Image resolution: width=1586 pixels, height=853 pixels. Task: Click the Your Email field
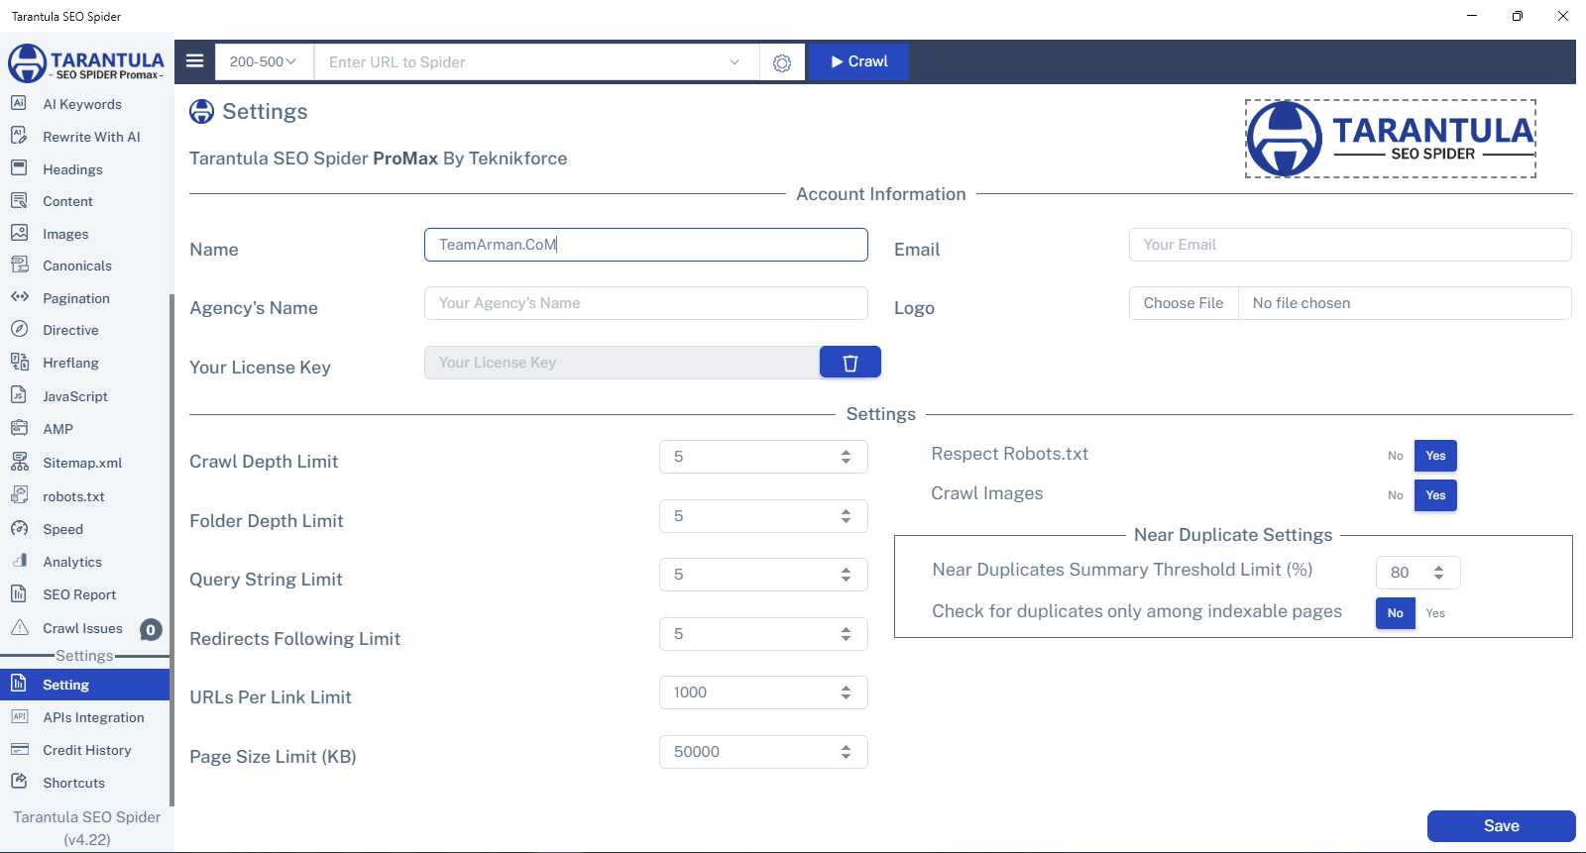tap(1350, 245)
